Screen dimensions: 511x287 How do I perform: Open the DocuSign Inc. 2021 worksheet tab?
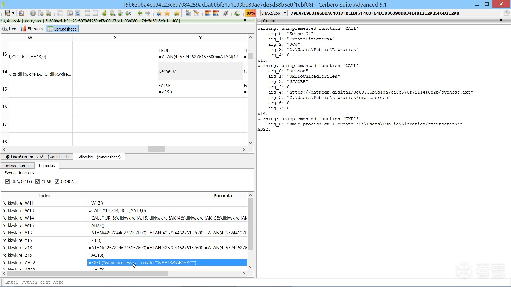pyautogui.click(x=37, y=157)
